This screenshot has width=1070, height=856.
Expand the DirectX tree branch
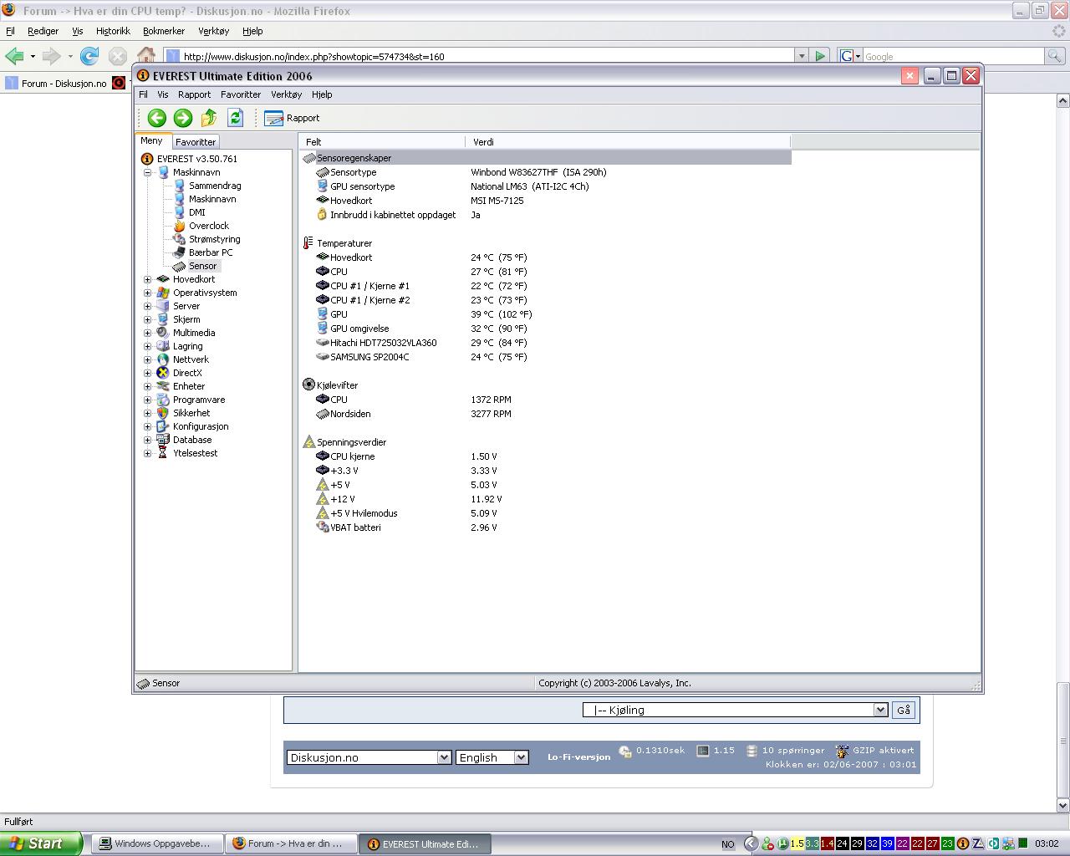[148, 373]
